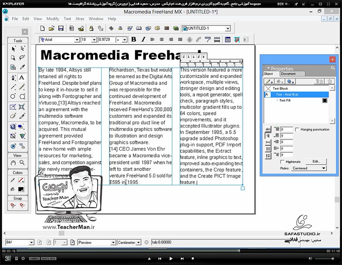The height and width of the screenshot is (265, 342).
Task: Open the Rules Centered dropdown
Action: tap(309, 168)
